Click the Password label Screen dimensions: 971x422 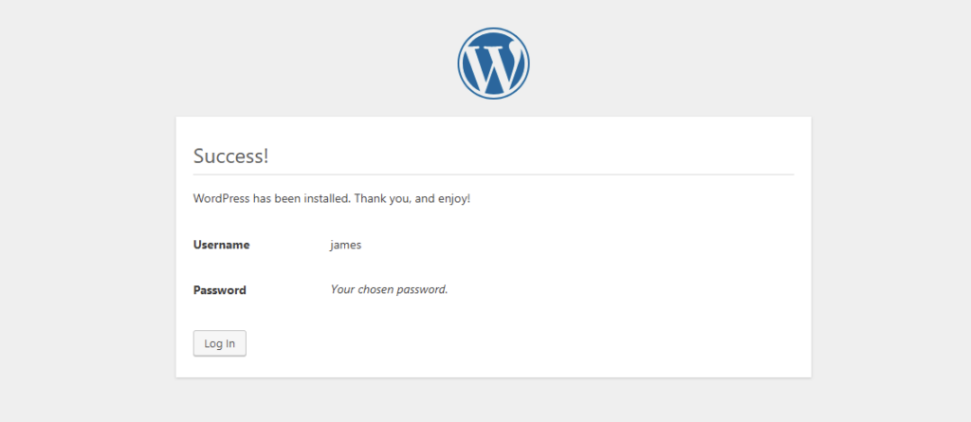[x=220, y=290]
